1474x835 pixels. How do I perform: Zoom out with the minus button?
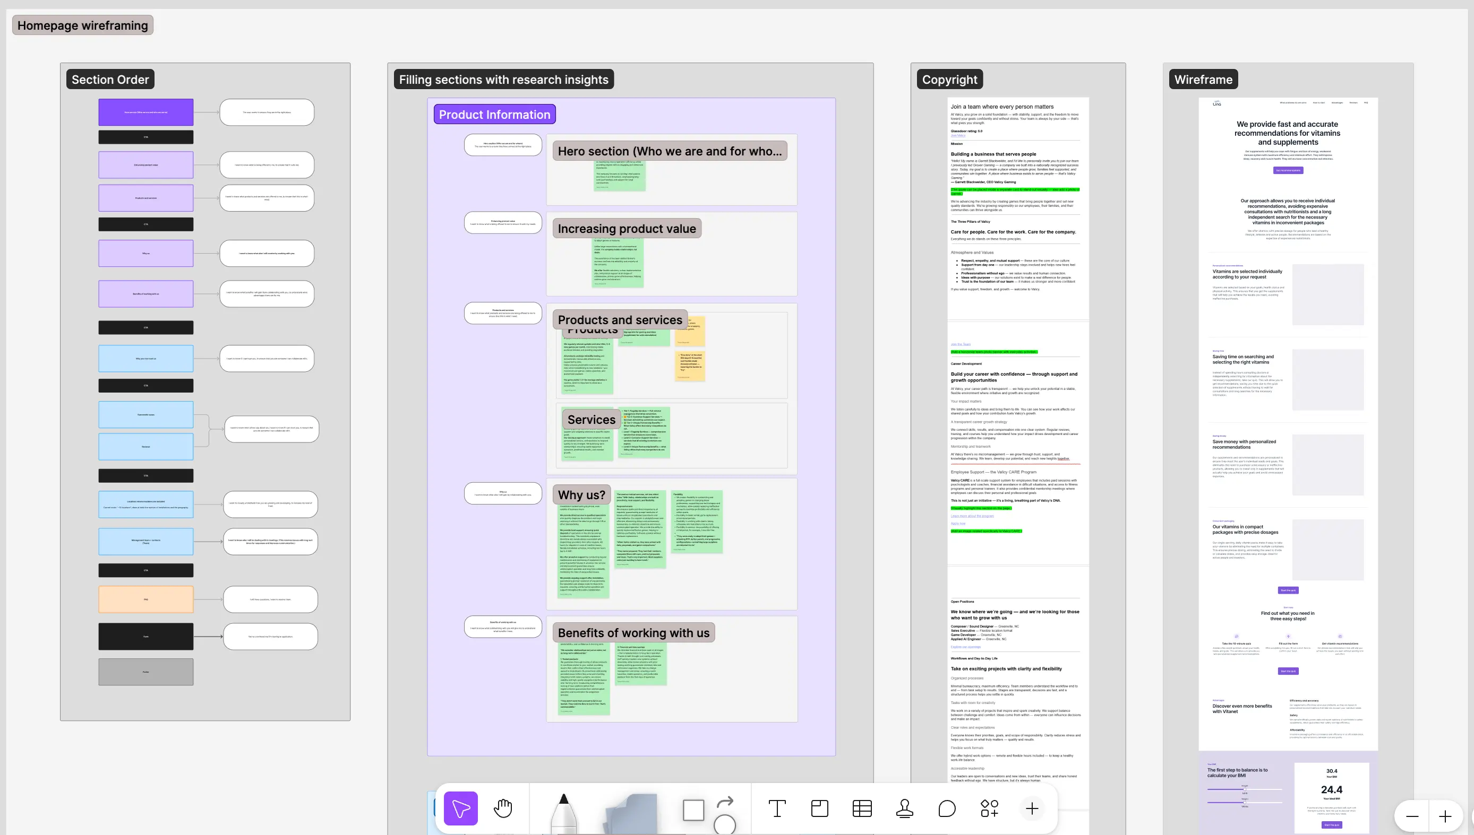pyautogui.click(x=1412, y=816)
